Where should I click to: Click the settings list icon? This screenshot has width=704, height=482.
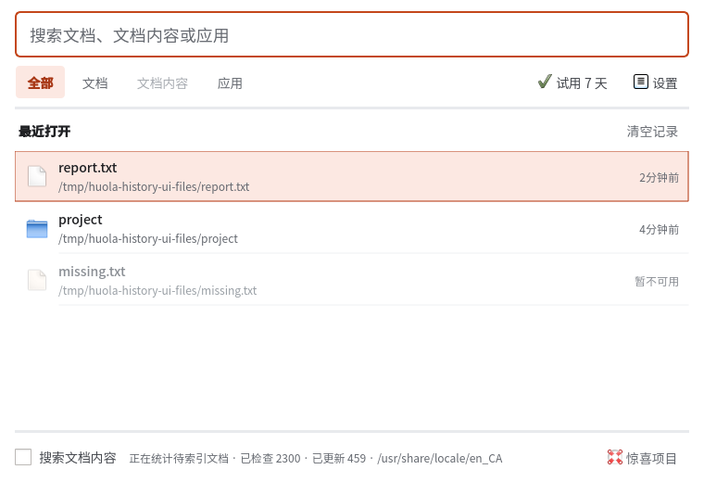pyautogui.click(x=641, y=82)
